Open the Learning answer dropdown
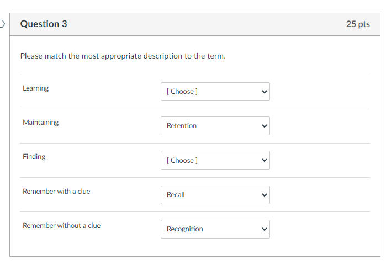 tap(215, 92)
